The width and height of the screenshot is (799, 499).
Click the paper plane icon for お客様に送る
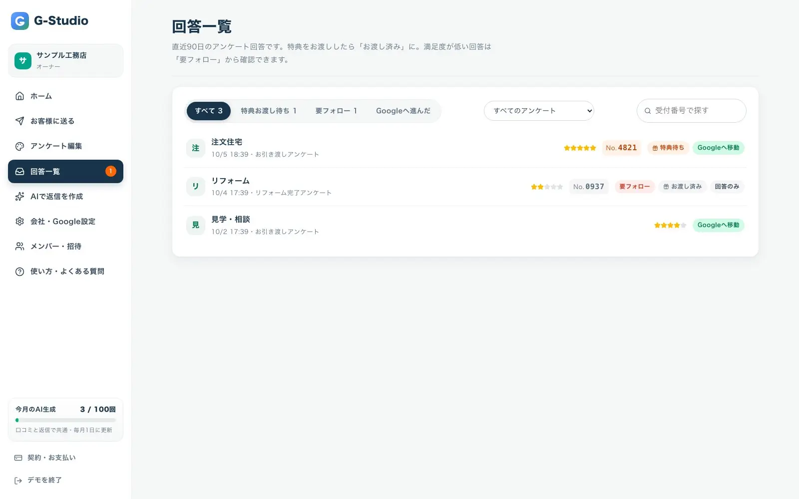(x=19, y=121)
